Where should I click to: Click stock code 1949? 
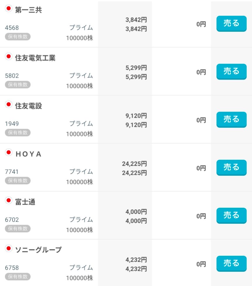click(x=12, y=124)
